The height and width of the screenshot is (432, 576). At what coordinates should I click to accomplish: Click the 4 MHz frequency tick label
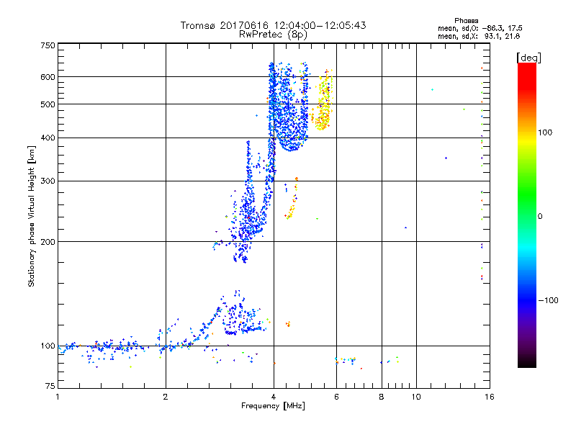274,397
